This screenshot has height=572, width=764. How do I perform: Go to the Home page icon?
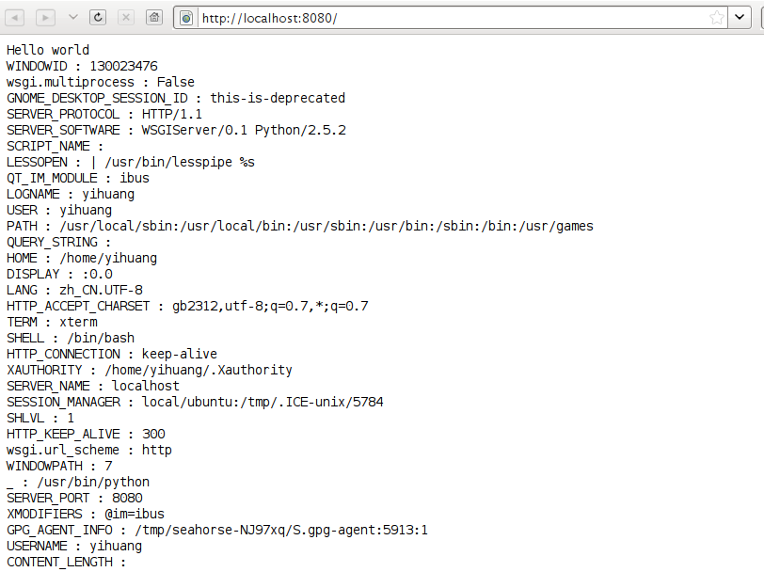(x=154, y=17)
